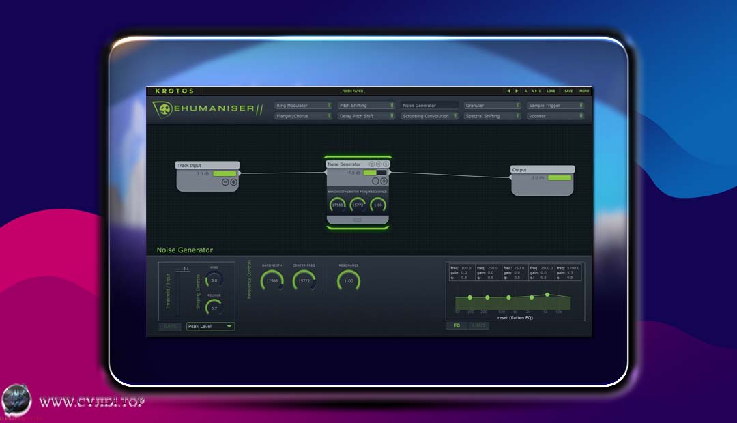Click the Pitch Shifting drag handle icon
Screen dimensions: 737x423
(392, 106)
